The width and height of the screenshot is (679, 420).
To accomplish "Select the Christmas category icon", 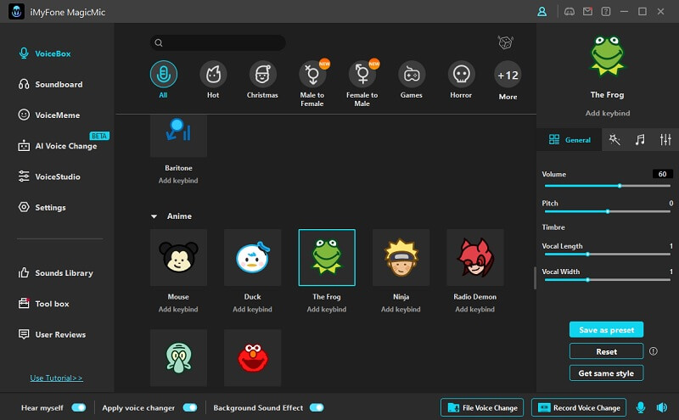I will coord(262,75).
